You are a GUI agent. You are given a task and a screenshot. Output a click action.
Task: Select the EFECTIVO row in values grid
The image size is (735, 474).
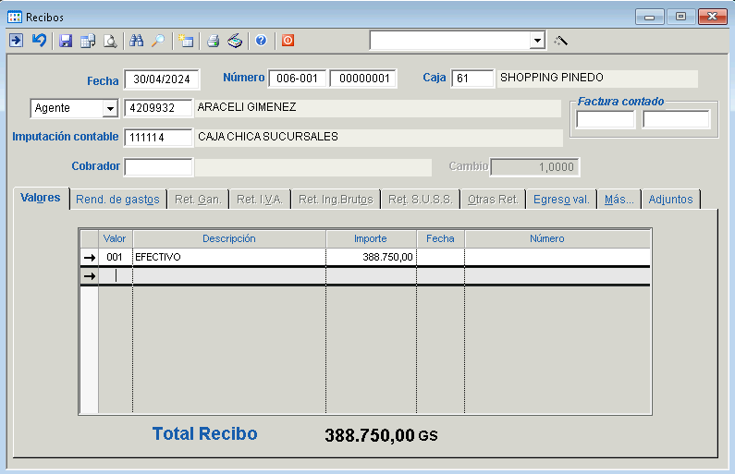[x=228, y=257]
